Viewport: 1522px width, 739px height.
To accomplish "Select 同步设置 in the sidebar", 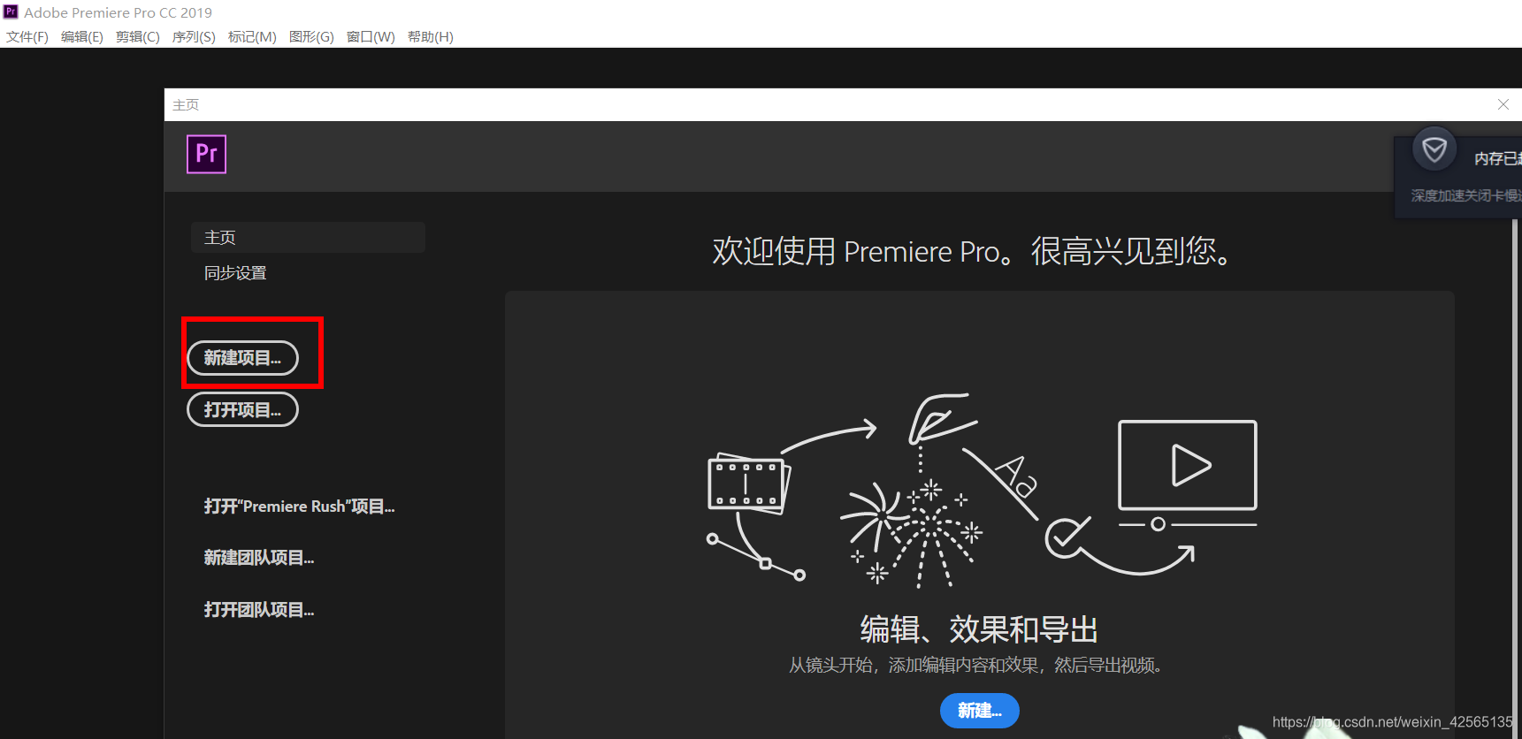I will click(235, 273).
